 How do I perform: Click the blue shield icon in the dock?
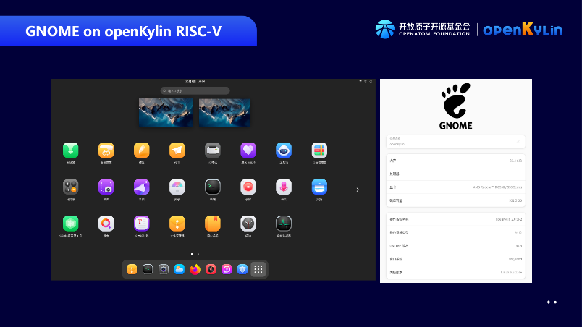[x=242, y=269]
